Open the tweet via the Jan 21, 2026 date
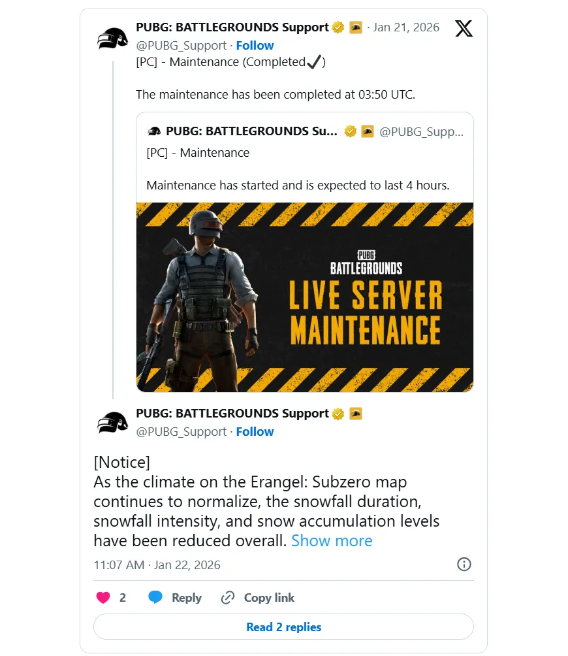The image size is (568, 656). 407,27
